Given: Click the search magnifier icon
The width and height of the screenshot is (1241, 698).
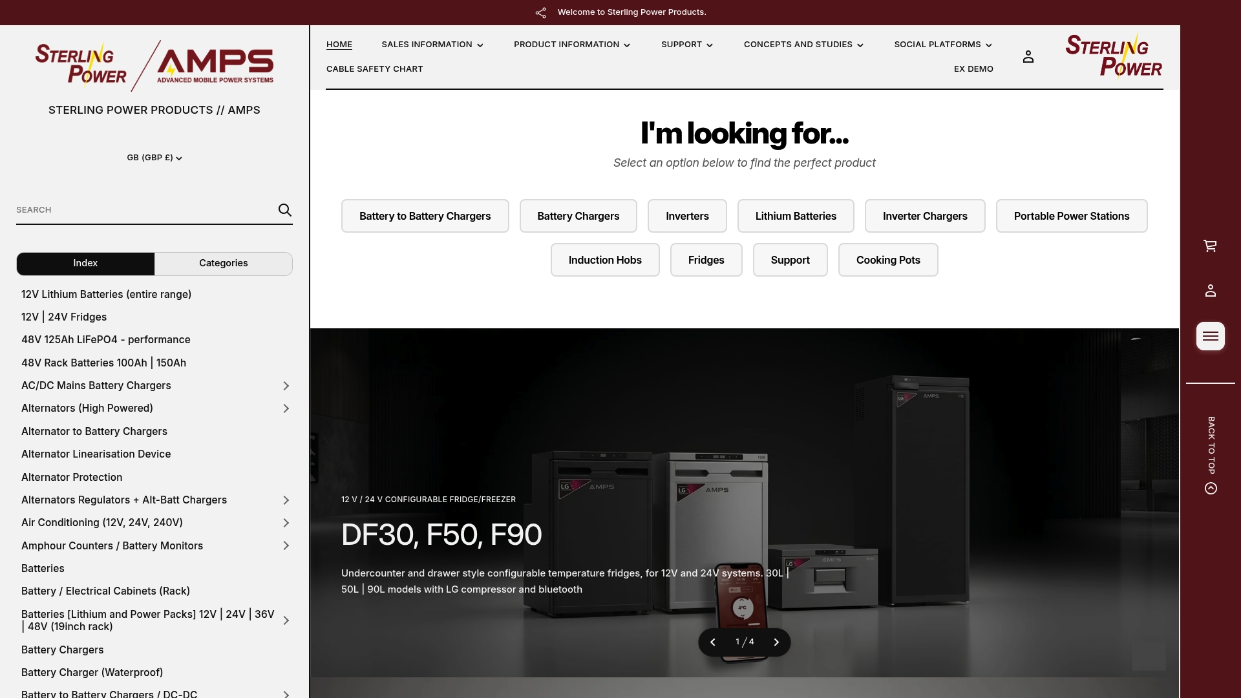Looking at the screenshot, I should coord(285,210).
